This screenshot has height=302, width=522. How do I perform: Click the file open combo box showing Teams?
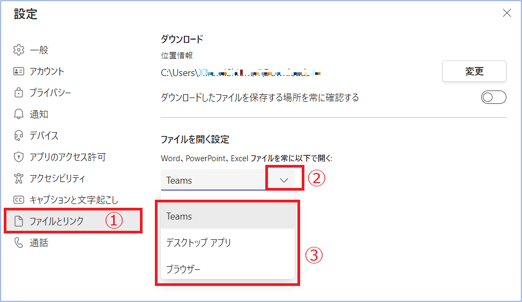click(214, 180)
